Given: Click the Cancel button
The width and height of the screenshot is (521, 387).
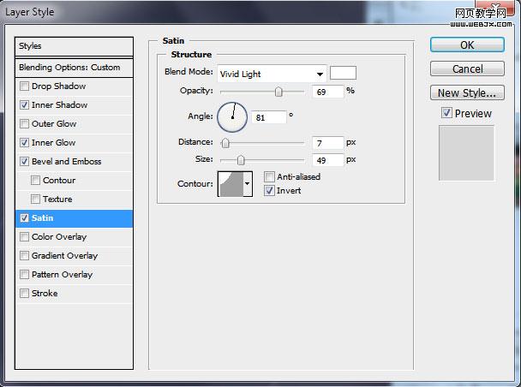Looking at the screenshot, I should point(467,69).
